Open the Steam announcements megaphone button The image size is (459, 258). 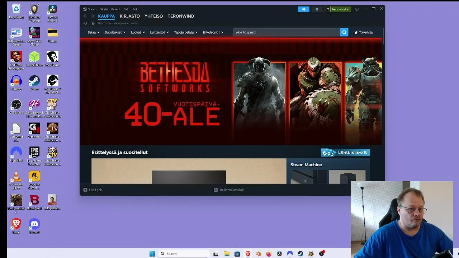coord(303,9)
